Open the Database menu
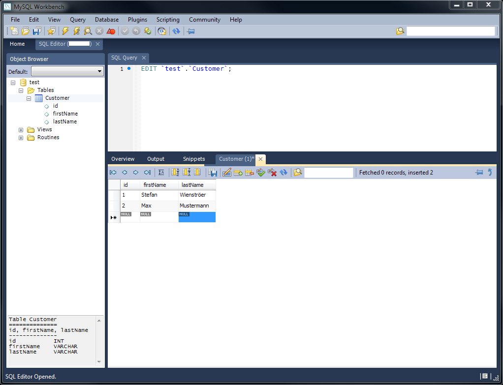This screenshot has width=503, height=385. pos(107,20)
